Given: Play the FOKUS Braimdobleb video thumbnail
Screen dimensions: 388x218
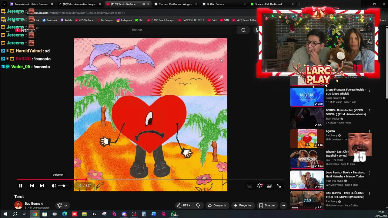Looking at the screenshot, I should 307,118.
